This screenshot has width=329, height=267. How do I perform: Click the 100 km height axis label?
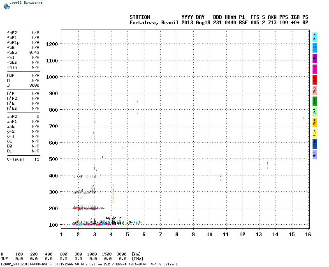coord(53,225)
